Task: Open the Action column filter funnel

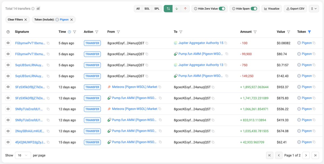Action: 97,32
